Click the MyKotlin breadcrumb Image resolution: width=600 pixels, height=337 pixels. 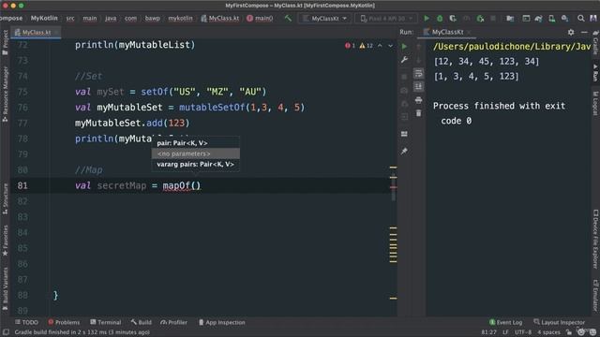click(44, 18)
